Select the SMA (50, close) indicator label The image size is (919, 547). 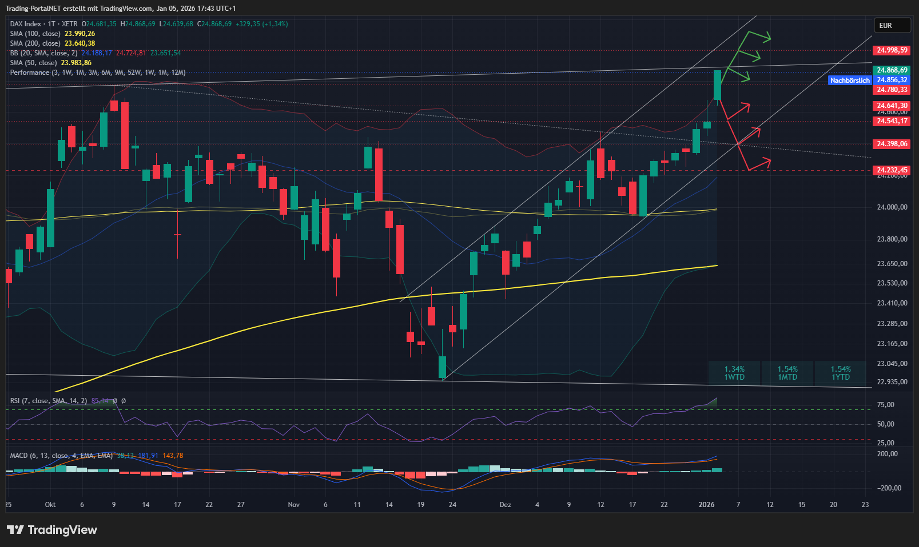(x=33, y=63)
